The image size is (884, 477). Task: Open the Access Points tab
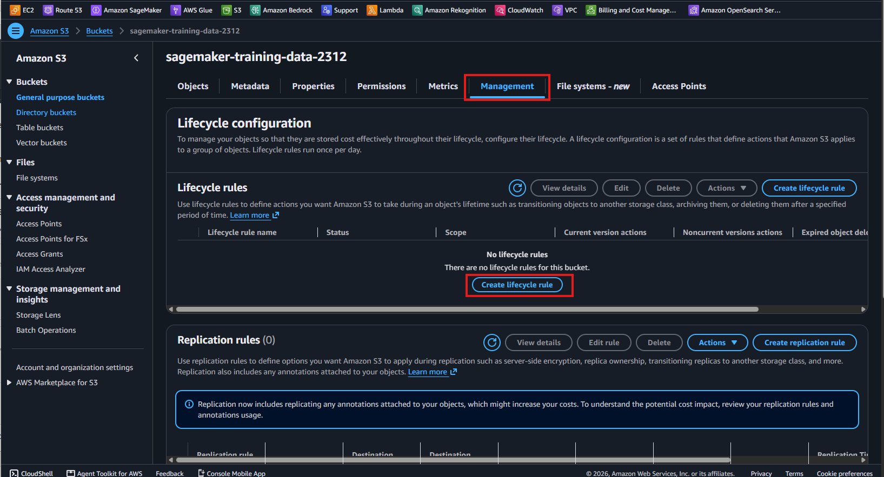(679, 86)
